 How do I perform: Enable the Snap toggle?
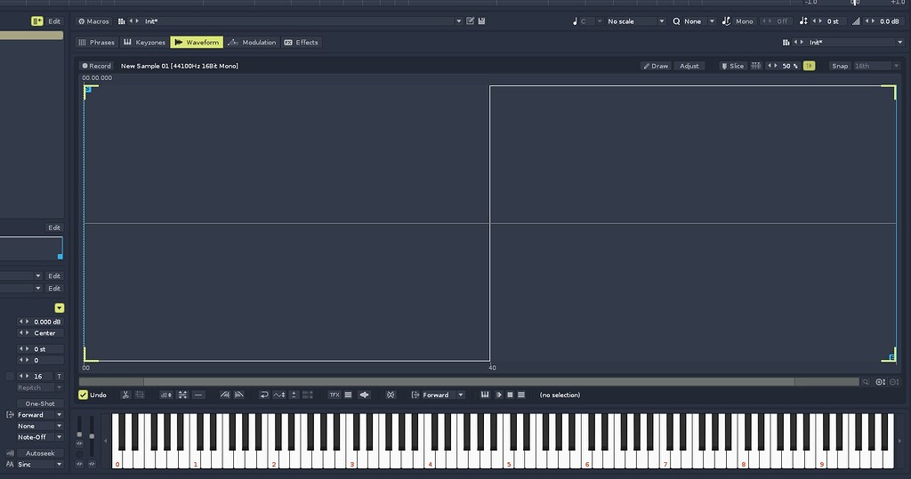point(840,66)
